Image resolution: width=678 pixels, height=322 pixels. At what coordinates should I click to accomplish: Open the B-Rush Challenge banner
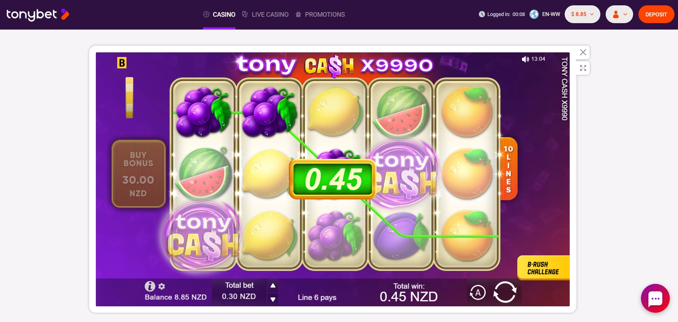pos(543,268)
